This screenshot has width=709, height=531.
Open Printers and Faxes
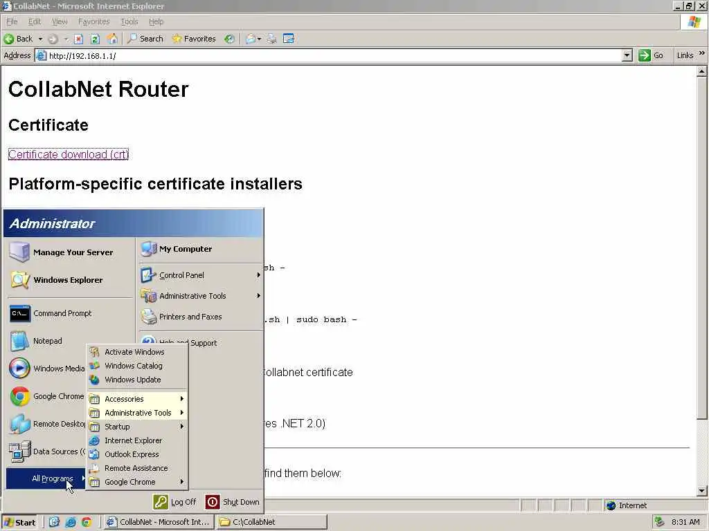[200, 317]
